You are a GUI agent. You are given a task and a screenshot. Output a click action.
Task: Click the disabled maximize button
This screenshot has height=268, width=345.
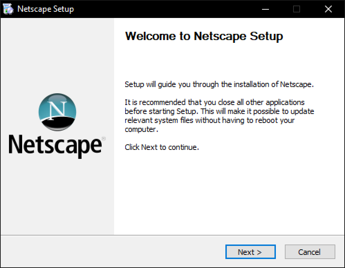tap(296, 9)
